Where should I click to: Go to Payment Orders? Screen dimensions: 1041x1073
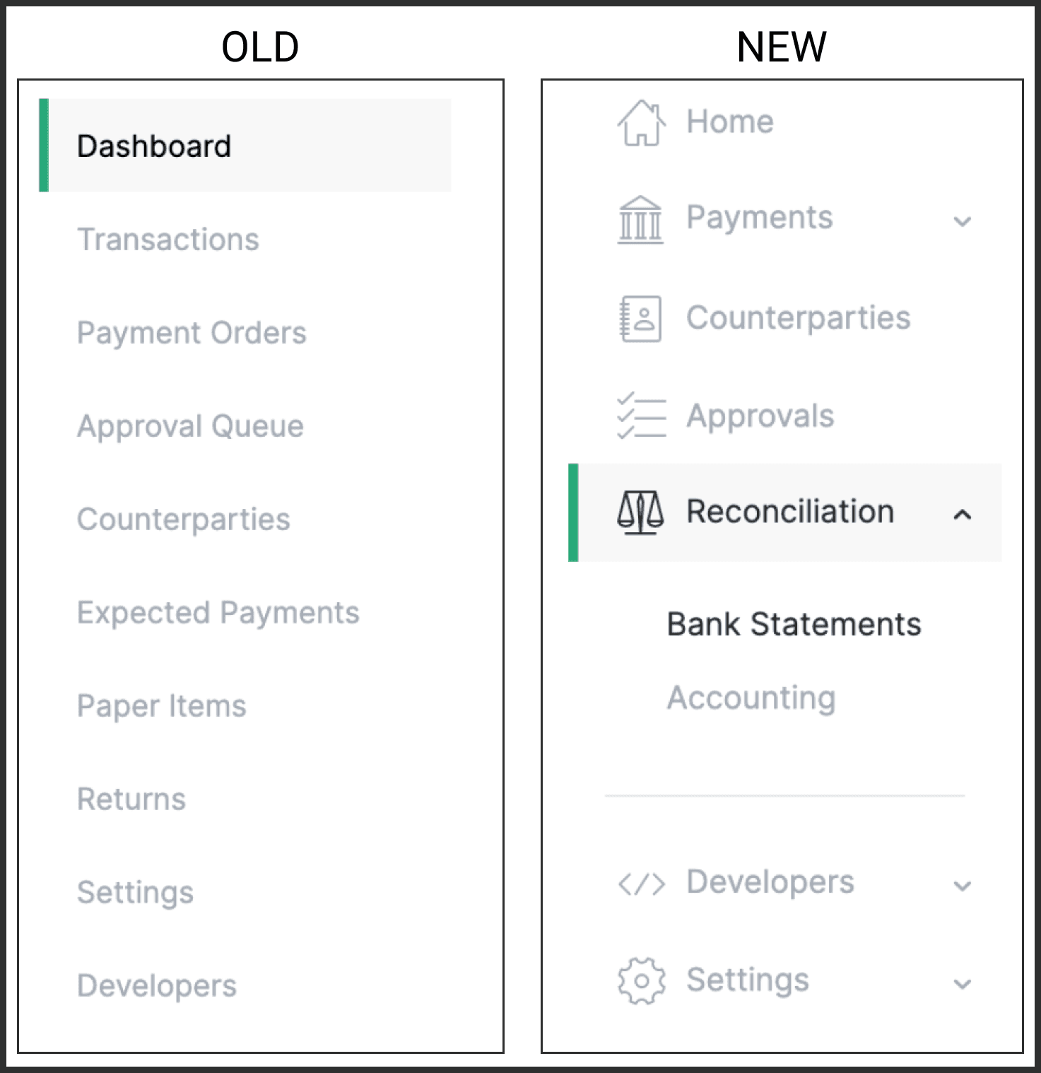pyautogui.click(x=192, y=333)
